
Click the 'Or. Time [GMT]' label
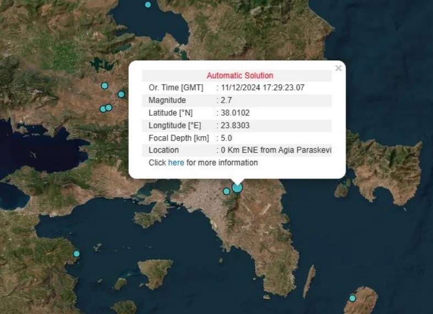176,88
